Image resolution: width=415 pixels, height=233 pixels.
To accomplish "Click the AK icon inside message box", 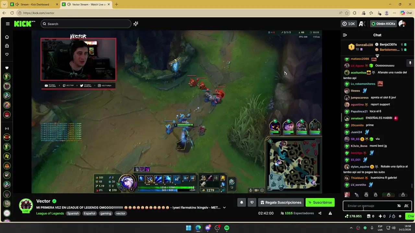I will coord(406,206).
